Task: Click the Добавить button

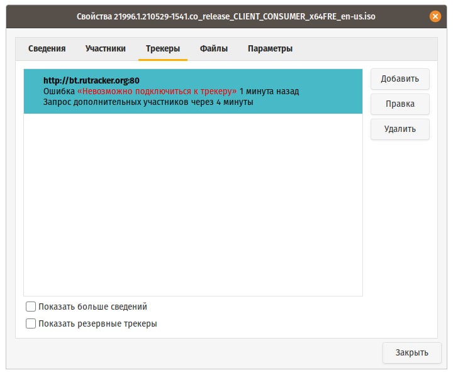Action: click(400, 79)
